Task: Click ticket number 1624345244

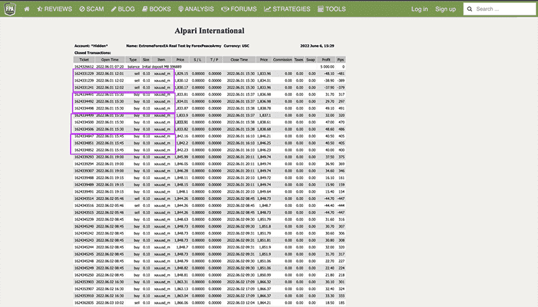Action: [x=84, y=247]
